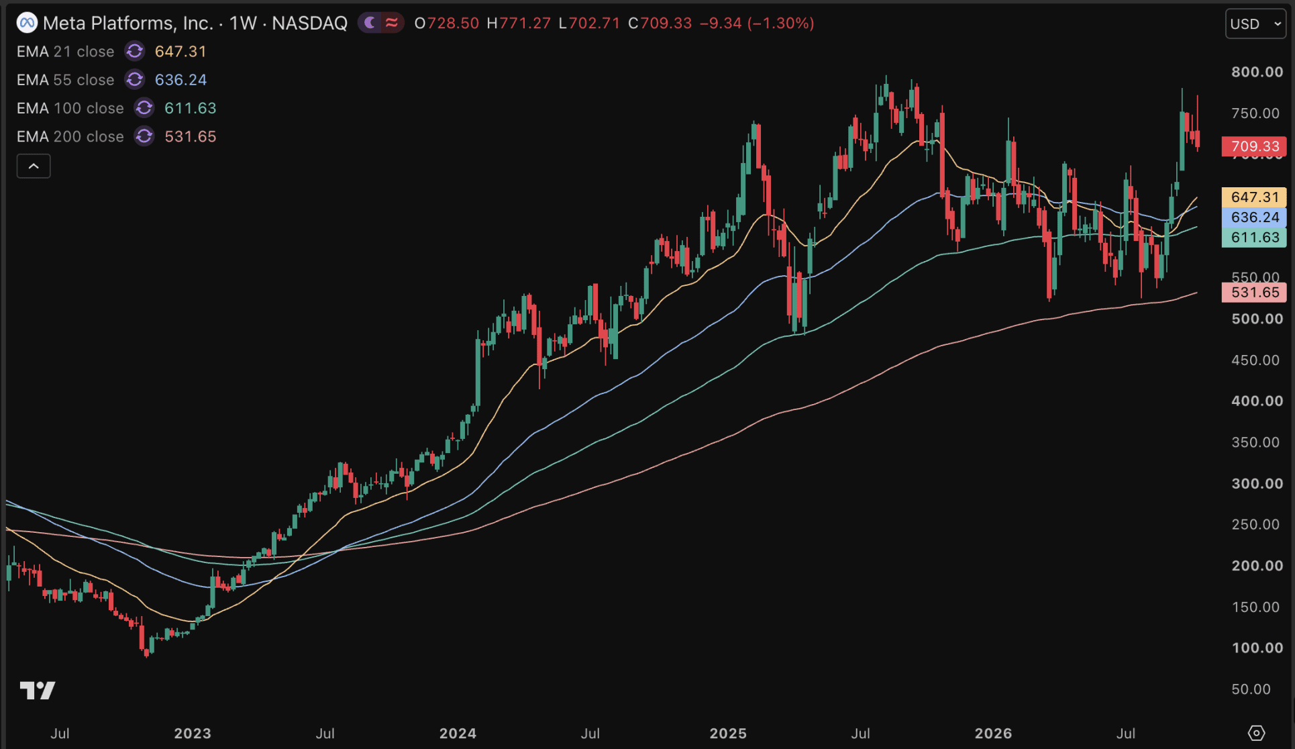This screenshot has height=749, width=1295.
Task: Click the moon session indicator icon
Action: tap(370, 23)
